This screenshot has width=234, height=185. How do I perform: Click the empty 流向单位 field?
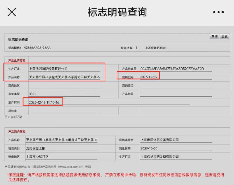tap(176, 86)
